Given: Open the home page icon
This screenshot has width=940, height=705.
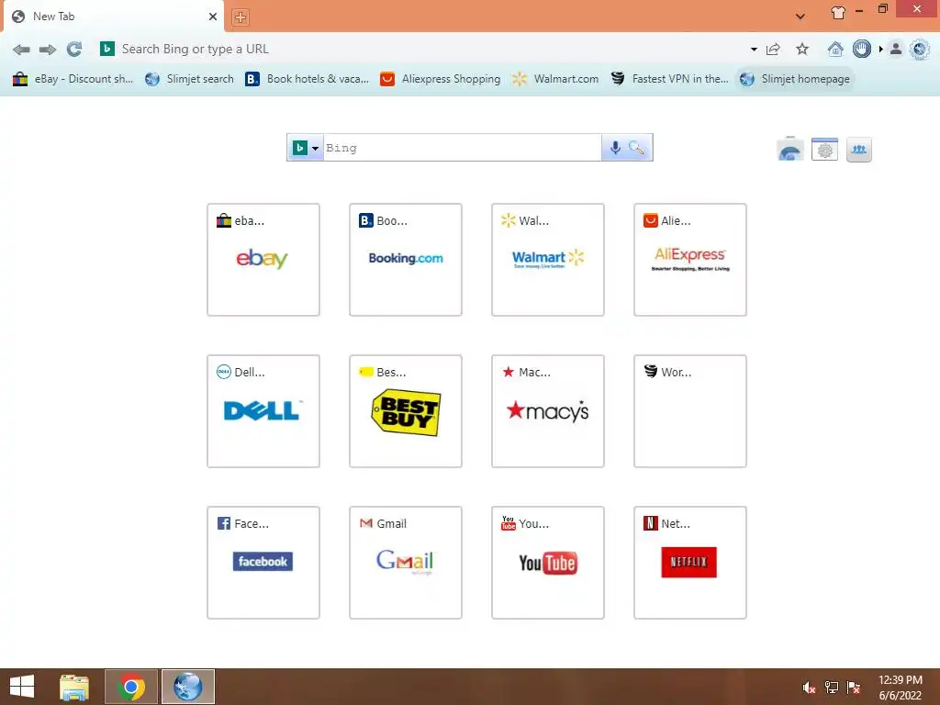Looking at the screenshot, I should tap(835, 49).
